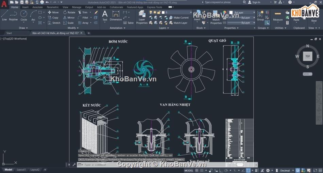Click the Help question mark icon
The image size is (323, 173).
(290, 2)
